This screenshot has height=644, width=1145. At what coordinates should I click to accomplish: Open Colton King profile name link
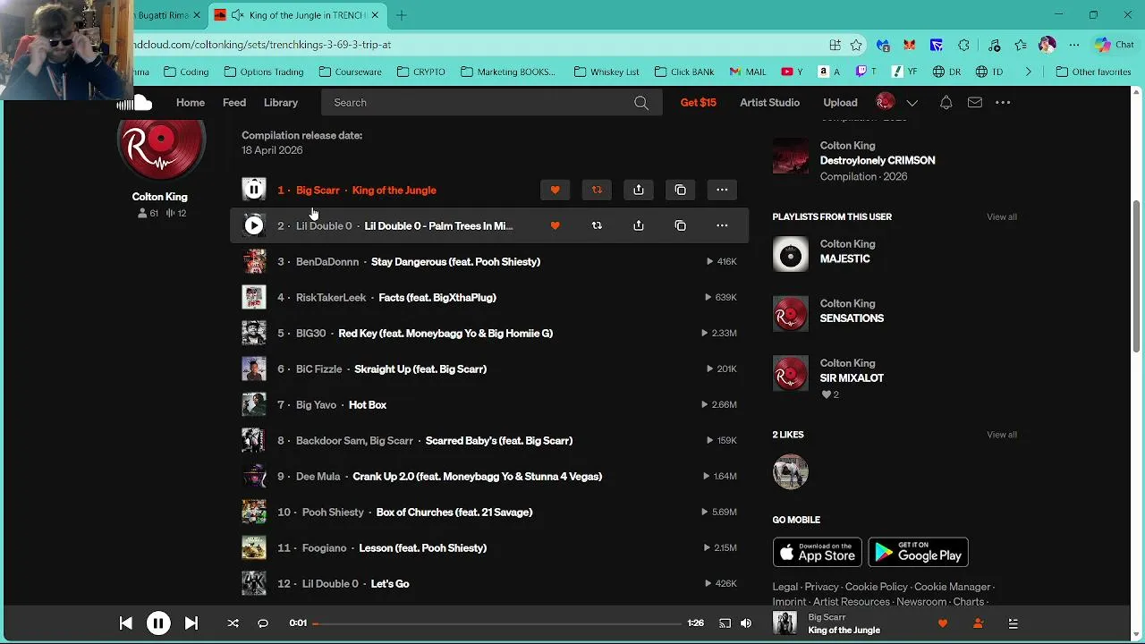point(160,197)
